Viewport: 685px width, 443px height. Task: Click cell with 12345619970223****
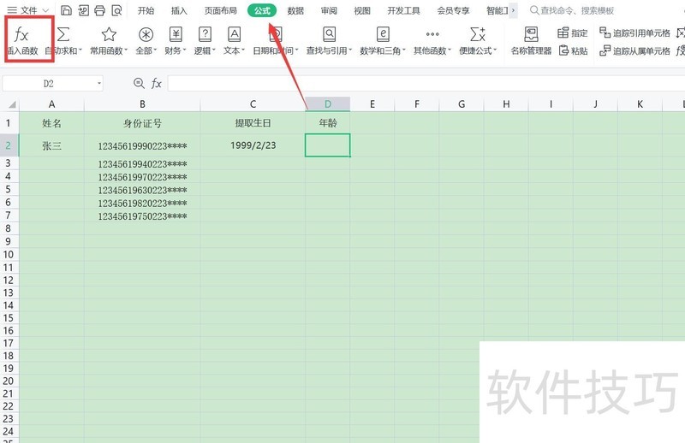(x=142, y=177)
